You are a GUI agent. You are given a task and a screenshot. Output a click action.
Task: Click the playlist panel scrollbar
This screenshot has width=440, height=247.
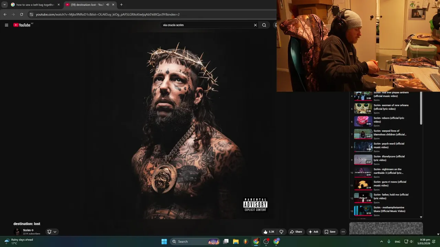pos(421,108)
